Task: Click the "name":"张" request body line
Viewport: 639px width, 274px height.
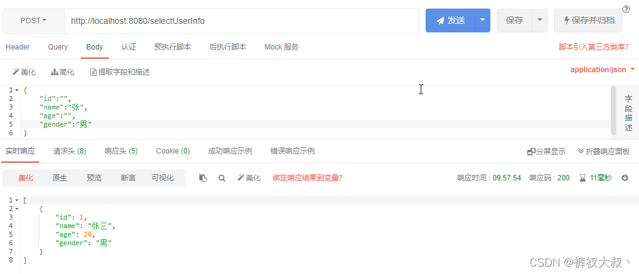Action: 64,107
